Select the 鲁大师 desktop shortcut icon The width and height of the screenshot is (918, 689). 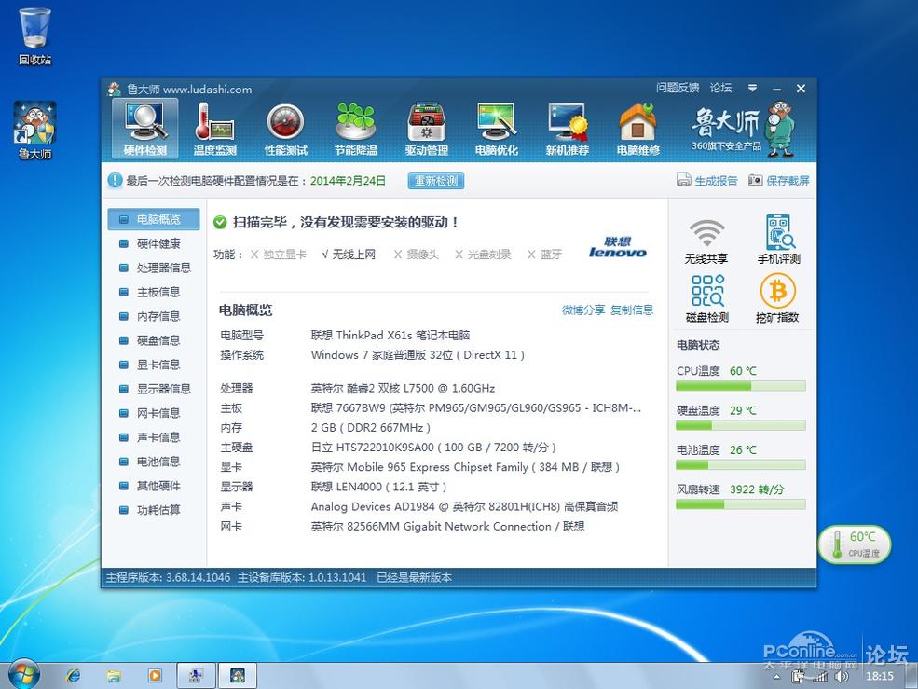35,131
